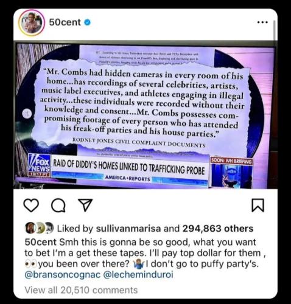Open 50cent's profile picture story
Image resolution: width=291 pixels, height=304 pixels.
(x=32, y=22)
